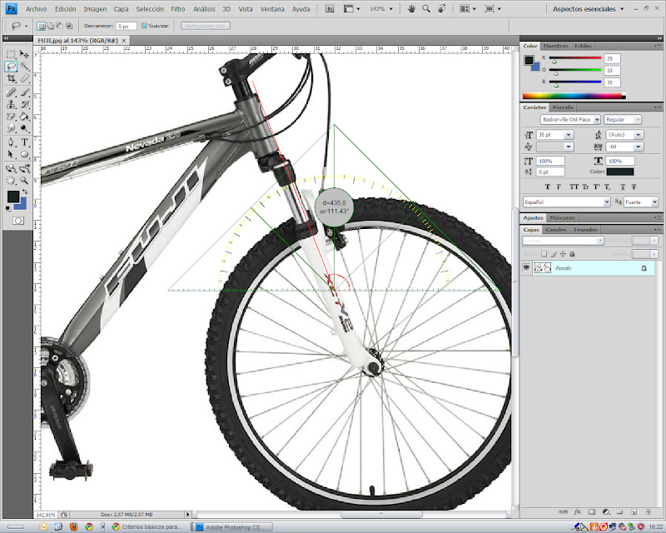Select the Healing Brush tool
Viewport: 666px width, 533px height.
[11, 92]
